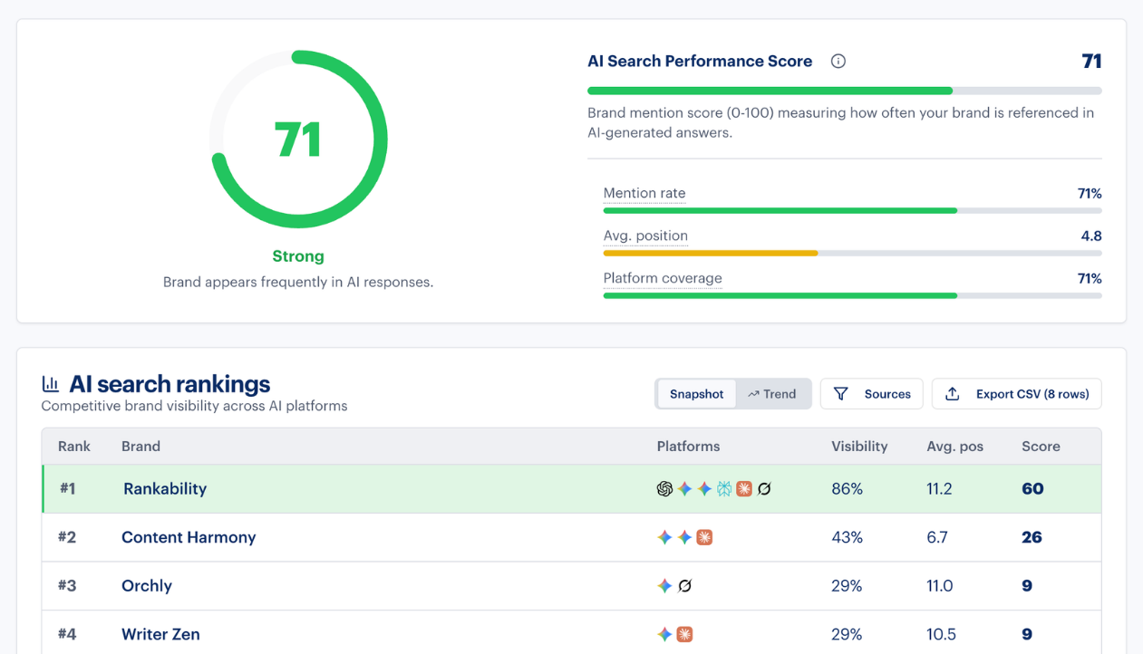Screen dimensions: 1143x654
Task: Click the bar chart icon beside AI search rankings
Action: point(50,383)
